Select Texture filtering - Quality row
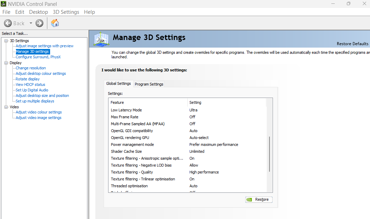 [x=188, y=172]
